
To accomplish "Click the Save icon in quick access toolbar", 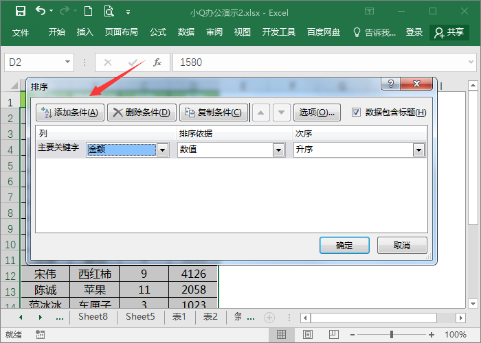I will [x=21, y=12].
